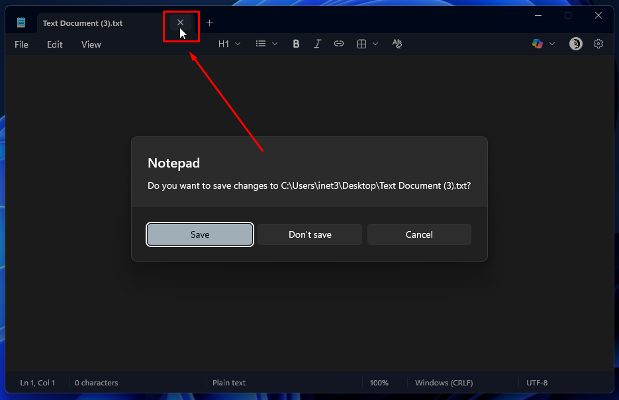
Task: Expand the chevron next to the Copilot icon
Action: coord(551,44)
